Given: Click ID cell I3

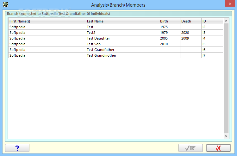Looking at the screenshot, I should click(212, 33).
